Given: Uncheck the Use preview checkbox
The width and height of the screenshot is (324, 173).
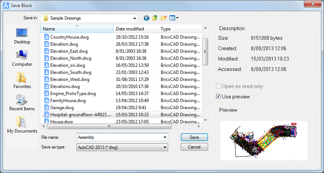Looking at the screenshot, I should [x=218, y=97].
